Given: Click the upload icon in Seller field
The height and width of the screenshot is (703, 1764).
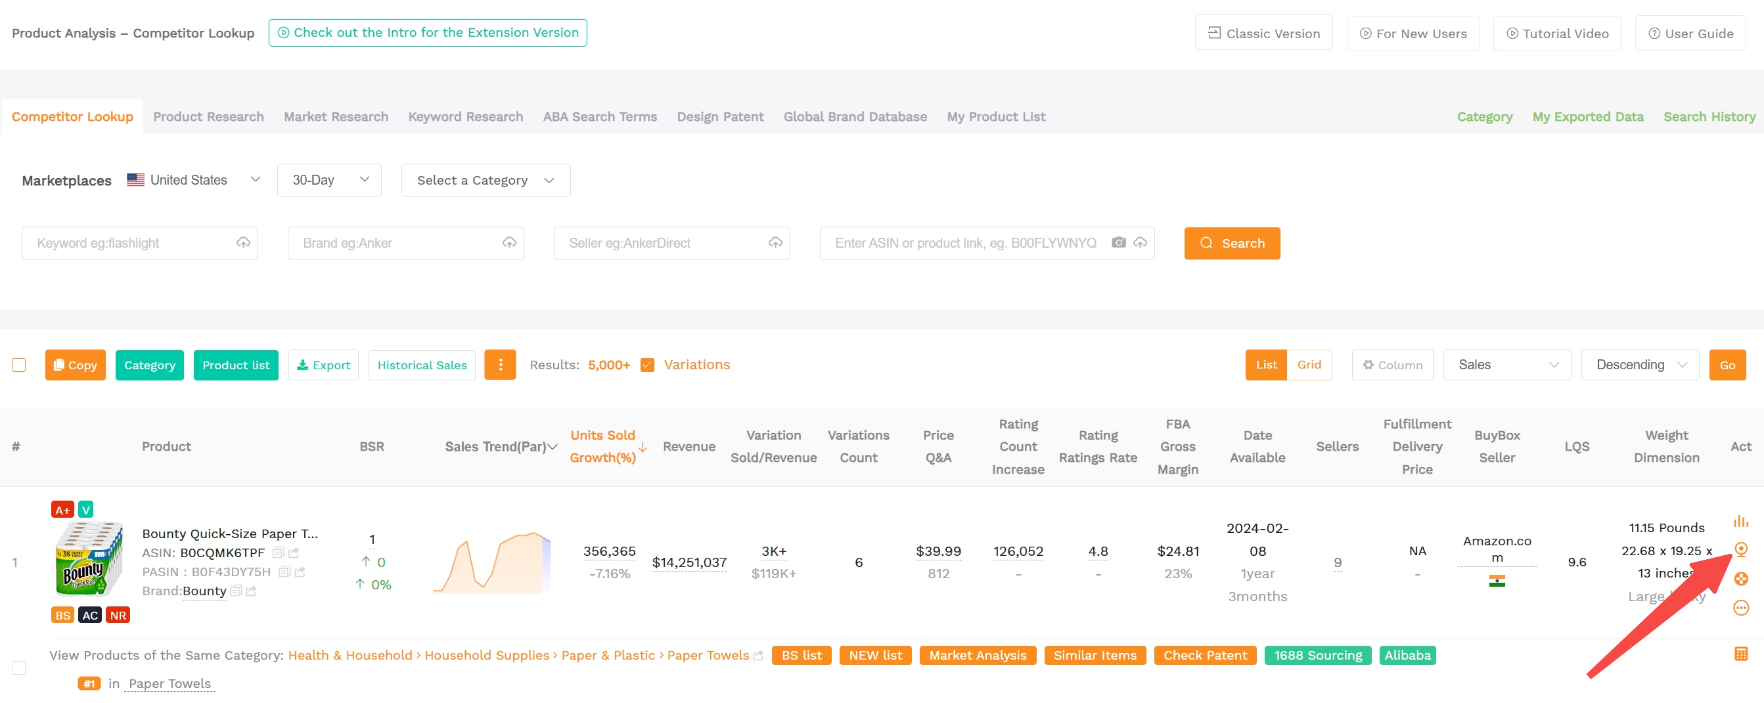Looking at the screenshot, I should point(775,243).
